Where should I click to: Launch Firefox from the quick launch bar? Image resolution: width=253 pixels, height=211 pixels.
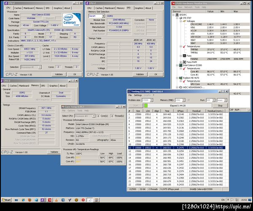30,200
